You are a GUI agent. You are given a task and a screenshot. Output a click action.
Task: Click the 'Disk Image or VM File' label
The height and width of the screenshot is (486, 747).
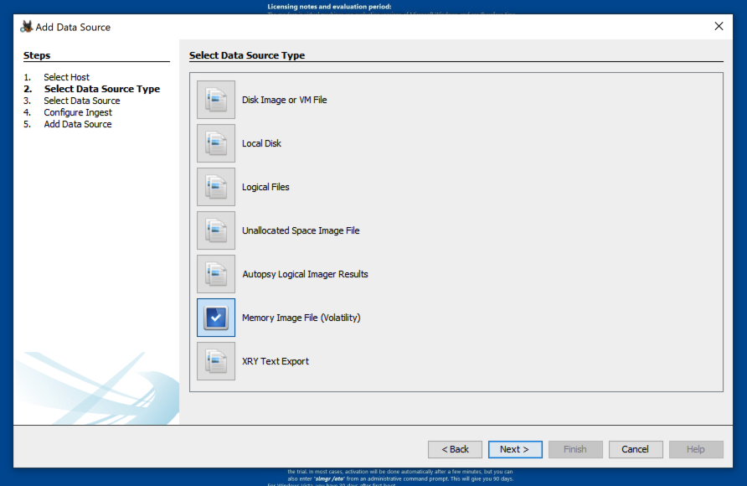point(285,100)
